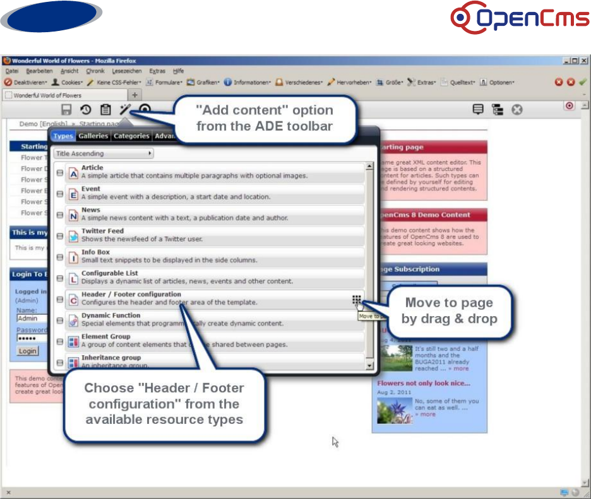Click the Firefox new tab plus button
The image size is (591, 499).
click(134, 95)
